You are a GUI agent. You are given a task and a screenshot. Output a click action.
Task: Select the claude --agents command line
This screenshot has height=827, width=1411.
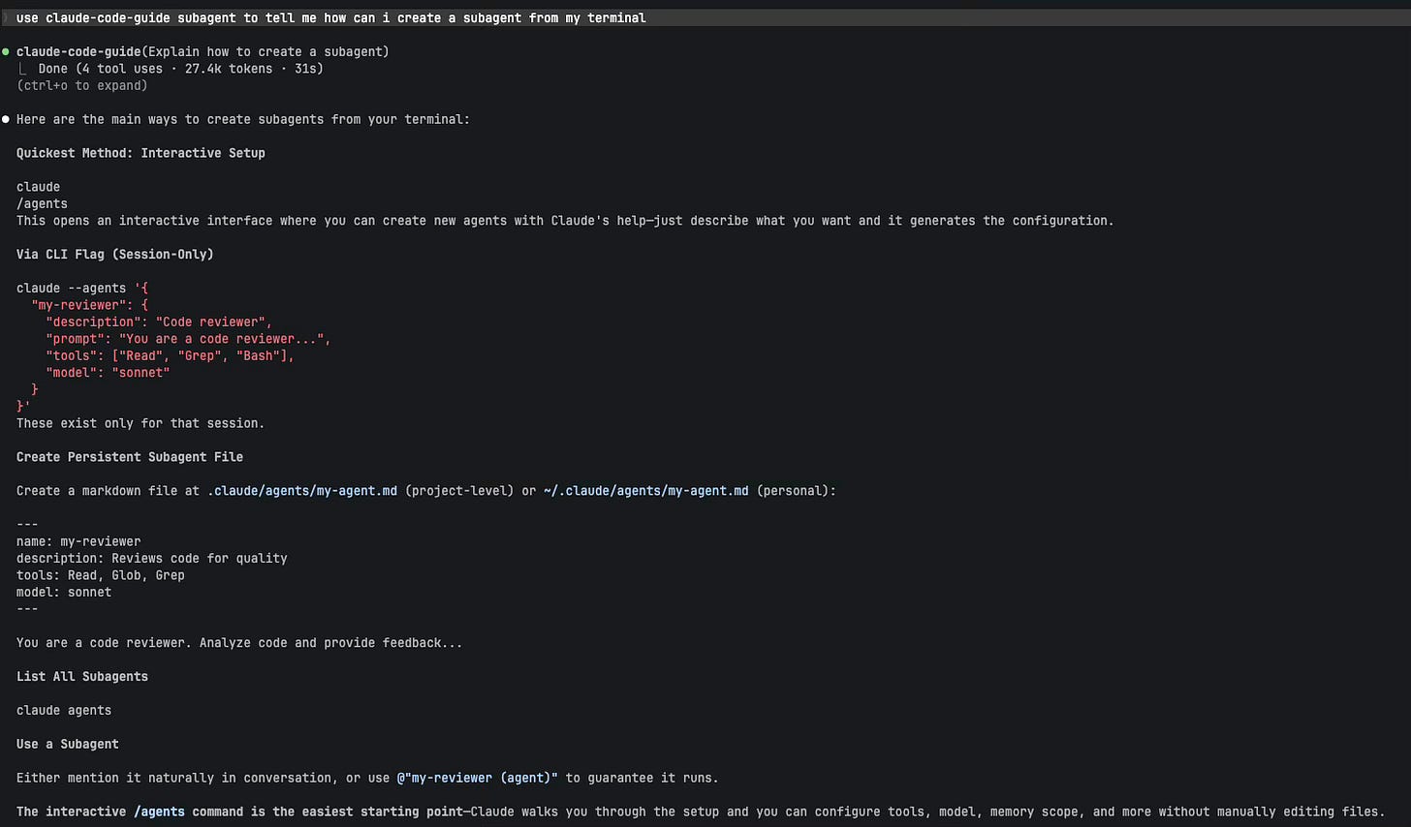point(81,288)
